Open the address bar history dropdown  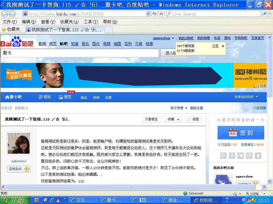[x=148, y=14]
